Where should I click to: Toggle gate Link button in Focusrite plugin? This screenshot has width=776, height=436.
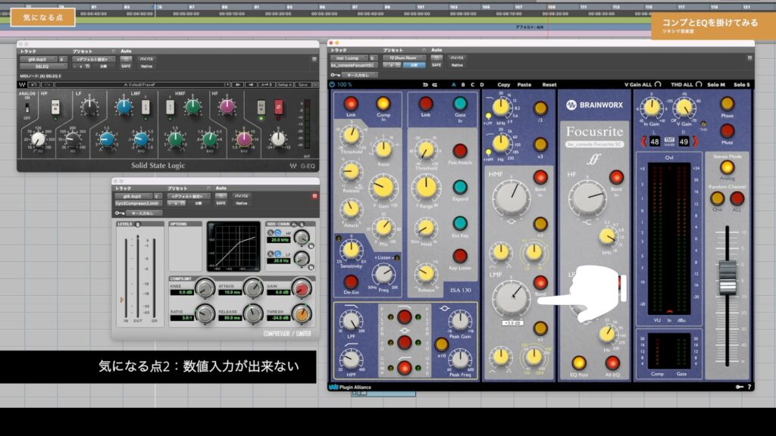click(x=426, y=104)
